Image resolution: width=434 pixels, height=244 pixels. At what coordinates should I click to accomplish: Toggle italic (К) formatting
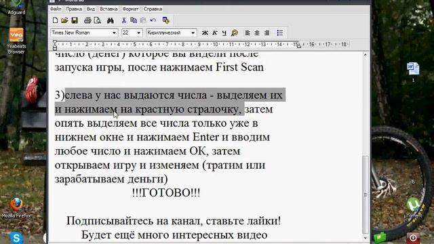coord(215,33)
